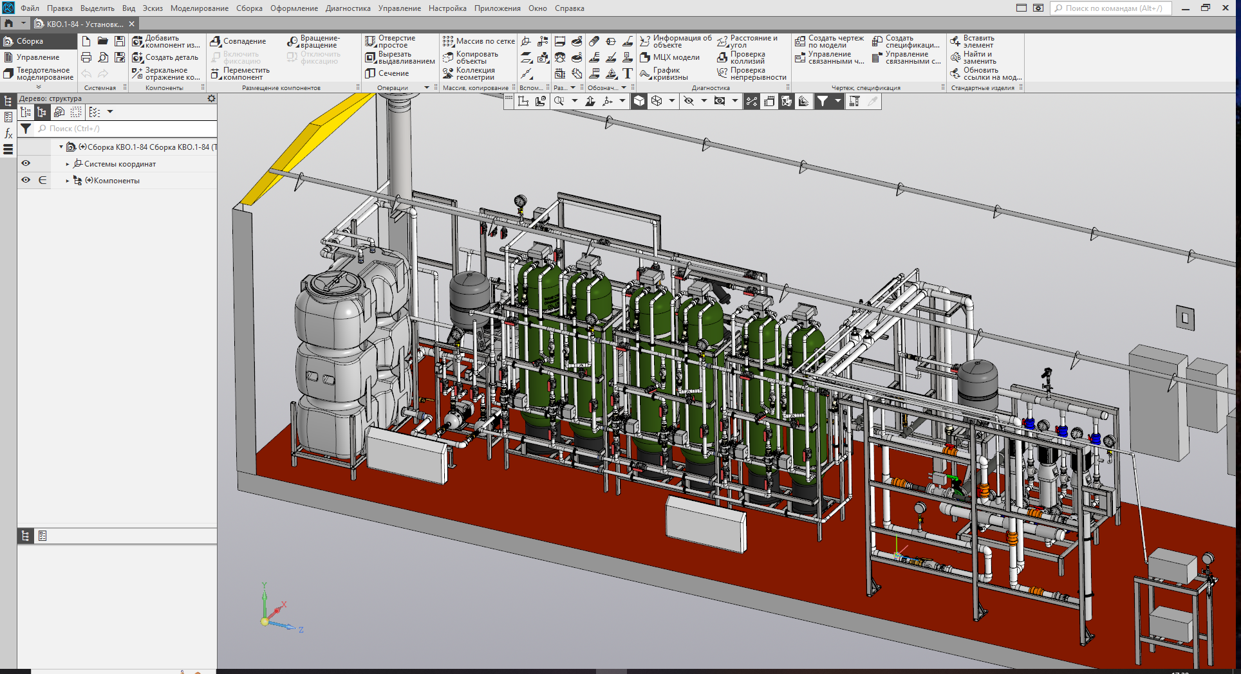Open the Операции panel dropdown arrow
Image resolution: width=1241 pixels, height=674 pixels.
click(426, 87)
